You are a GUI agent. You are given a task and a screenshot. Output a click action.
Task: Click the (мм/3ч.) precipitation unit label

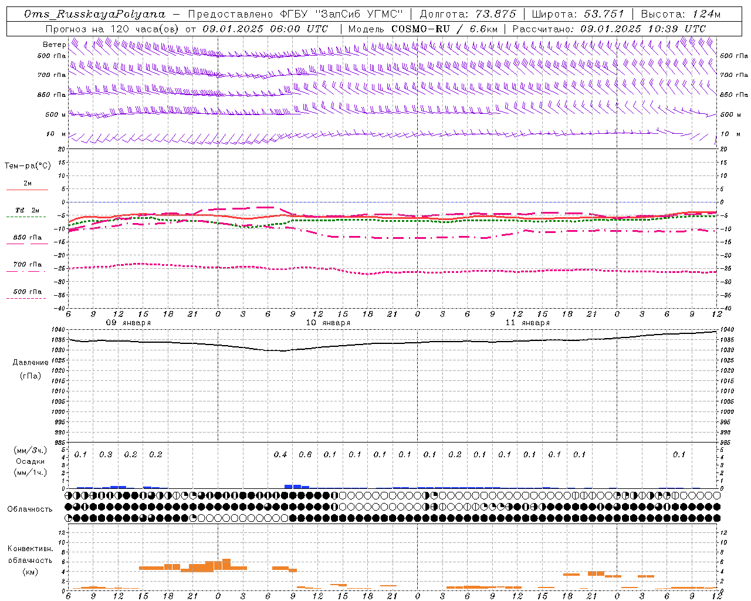tap(31, 450)
